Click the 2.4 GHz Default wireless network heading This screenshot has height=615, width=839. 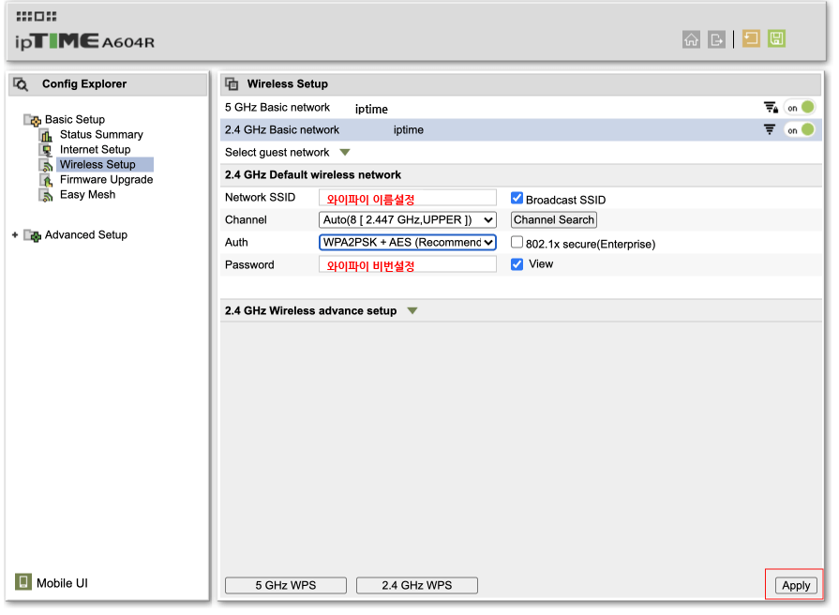tap(313, 175)
